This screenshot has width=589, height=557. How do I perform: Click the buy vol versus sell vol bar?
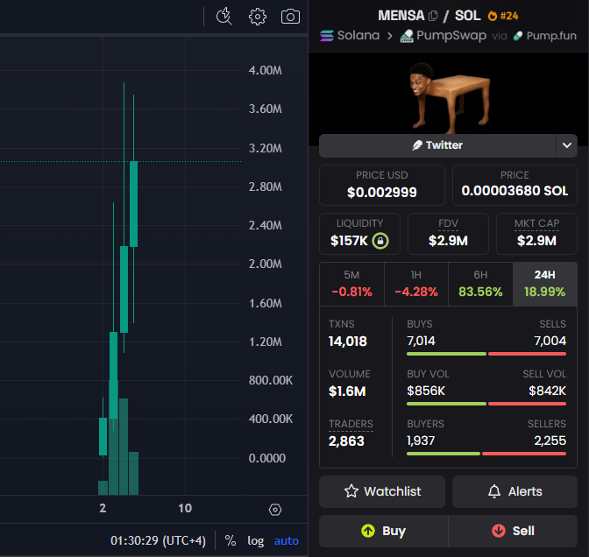(x=486, y=404)
